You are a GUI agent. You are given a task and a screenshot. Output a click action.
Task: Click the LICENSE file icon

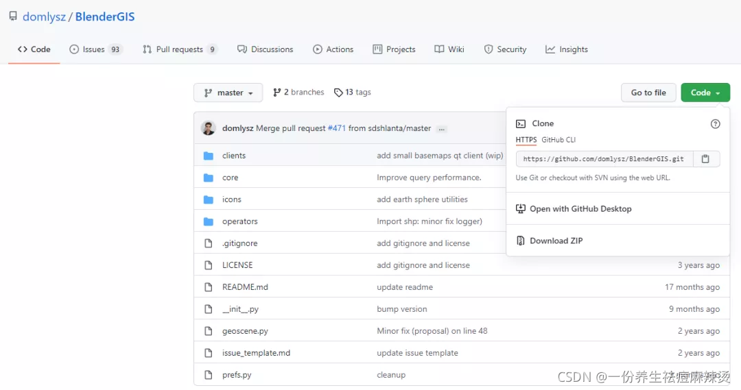pos(209,265)
